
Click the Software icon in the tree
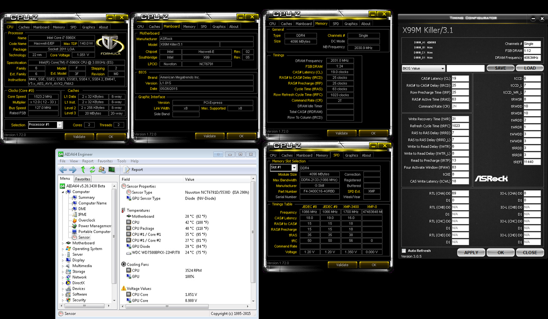(68, 294)
